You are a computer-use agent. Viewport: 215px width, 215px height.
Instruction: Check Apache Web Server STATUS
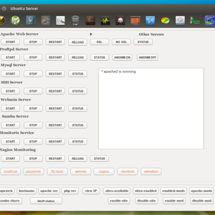tap(143, 42)
